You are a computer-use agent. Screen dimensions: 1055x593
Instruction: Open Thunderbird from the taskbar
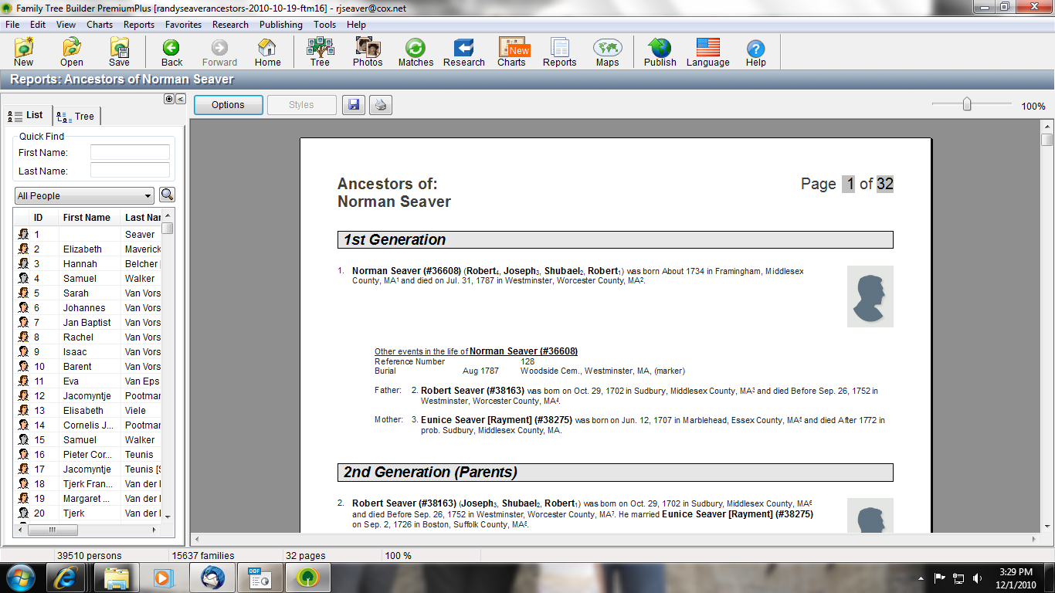click(x=212, y=578)
